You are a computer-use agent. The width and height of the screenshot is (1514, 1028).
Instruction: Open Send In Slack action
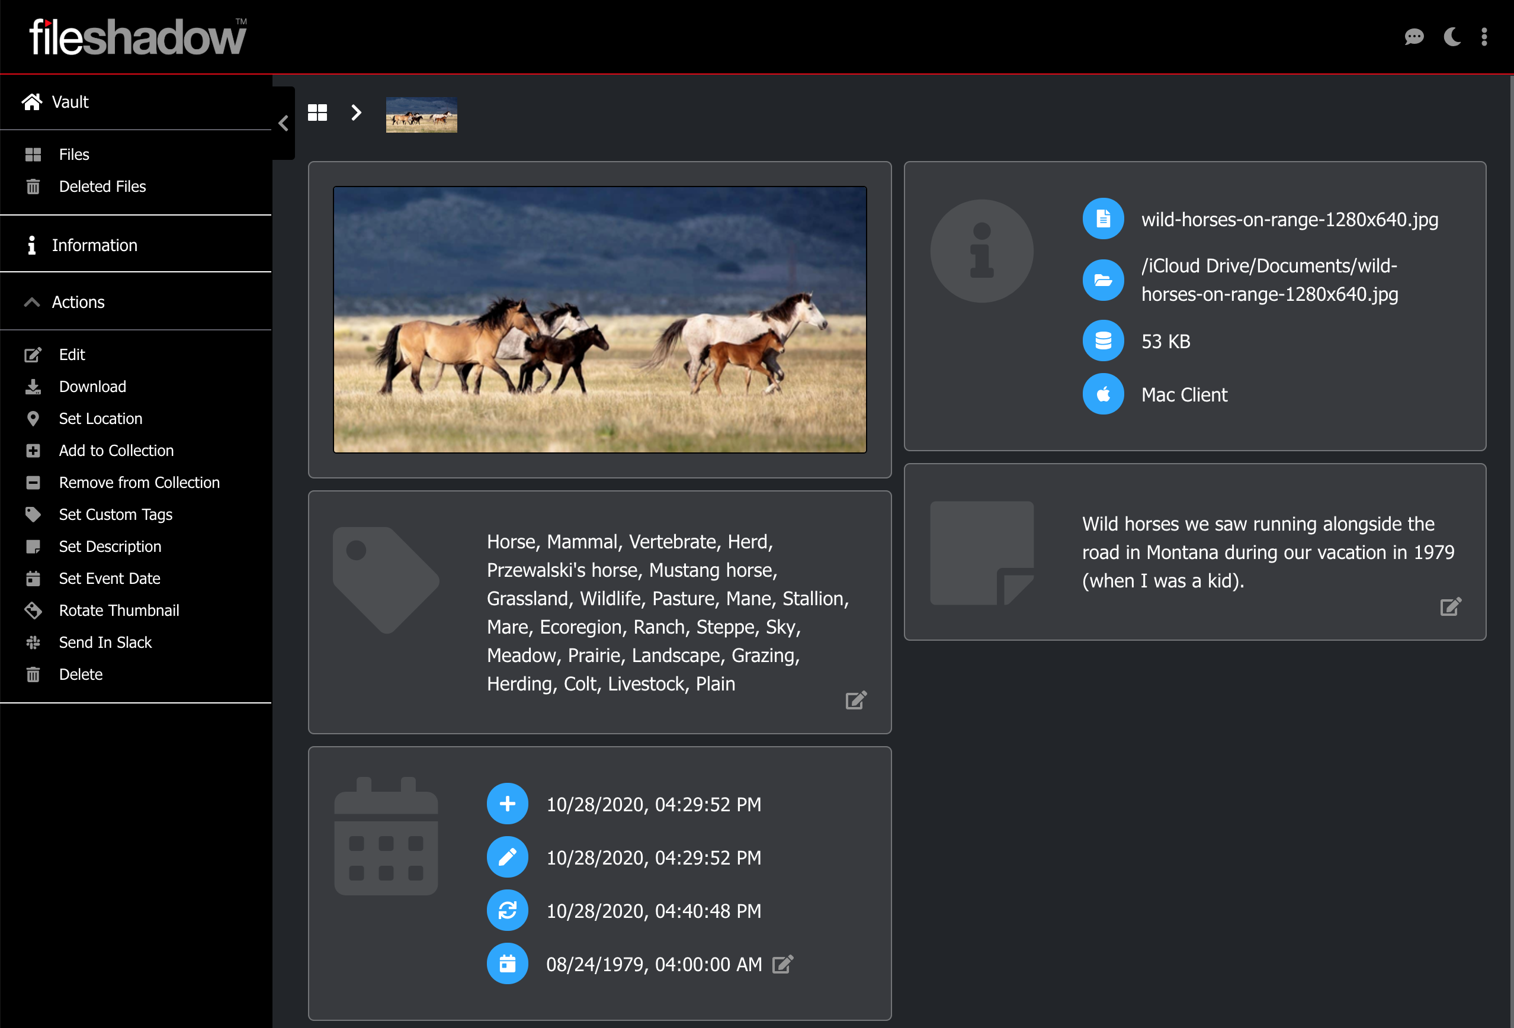pos(105,642)
